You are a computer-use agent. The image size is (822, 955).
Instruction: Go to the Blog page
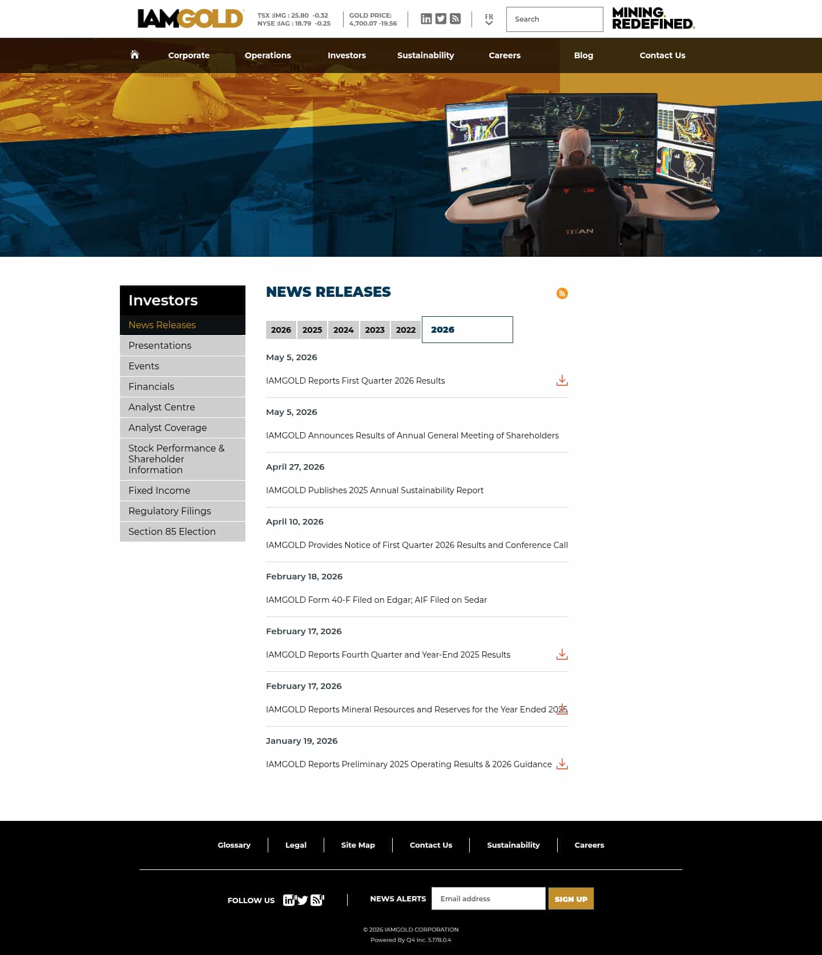(583, 55)
